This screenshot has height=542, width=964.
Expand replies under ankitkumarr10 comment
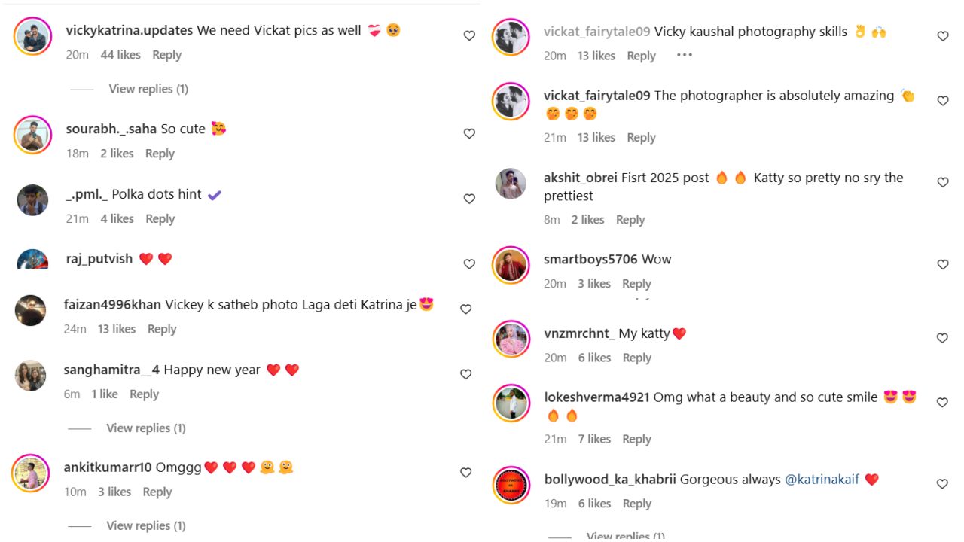point(146,525)
